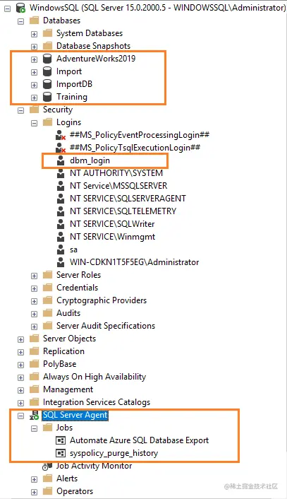The height and width of the screenshot is (499, 287).
Task: Click the dbm_login user icon
Action: point(61,160)
